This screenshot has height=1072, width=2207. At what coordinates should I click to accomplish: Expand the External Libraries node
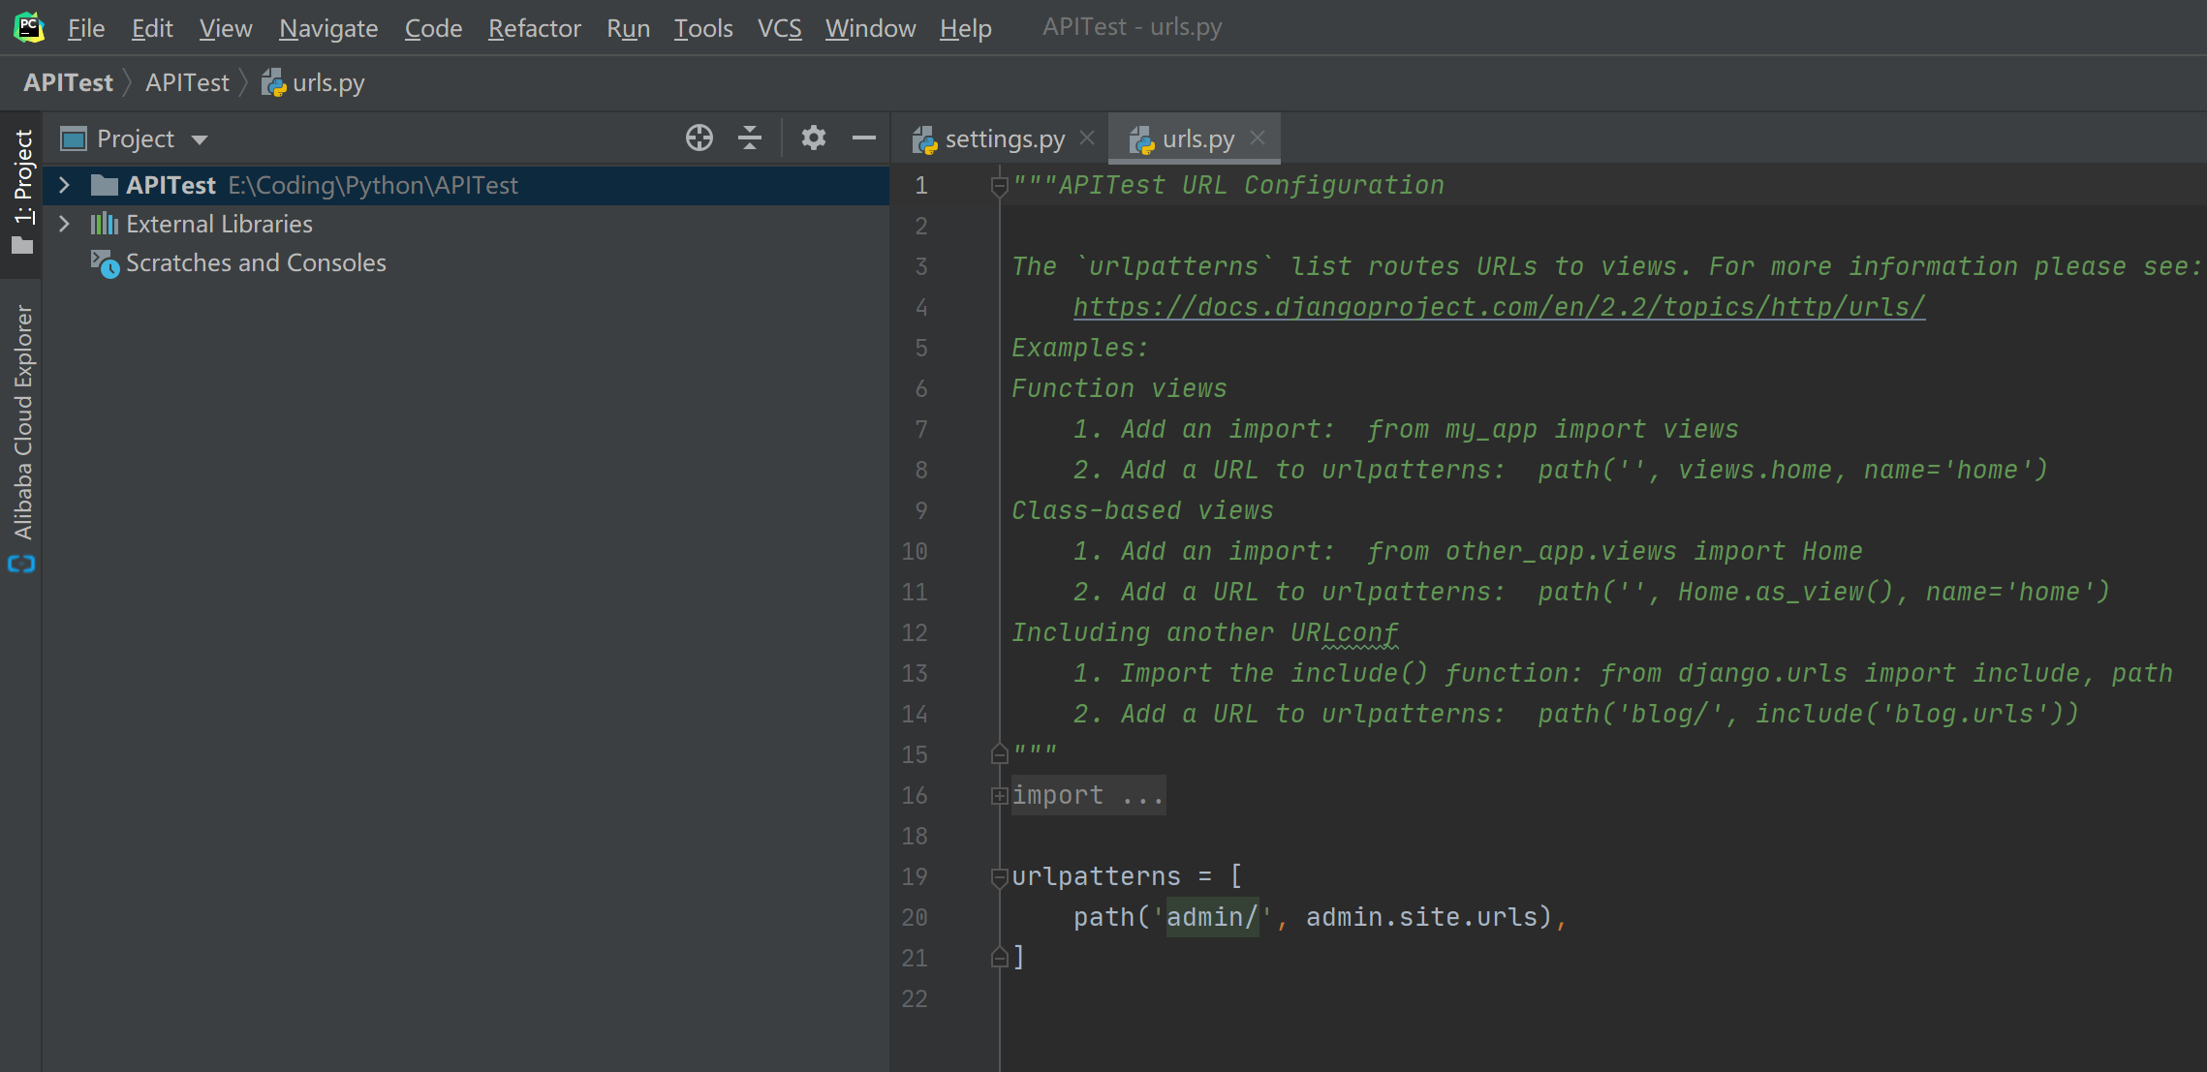[64, 224]
